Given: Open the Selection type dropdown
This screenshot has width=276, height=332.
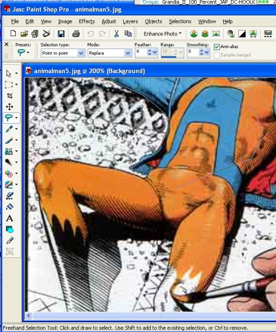Looking at the screenshot, I should click(81, 53).
